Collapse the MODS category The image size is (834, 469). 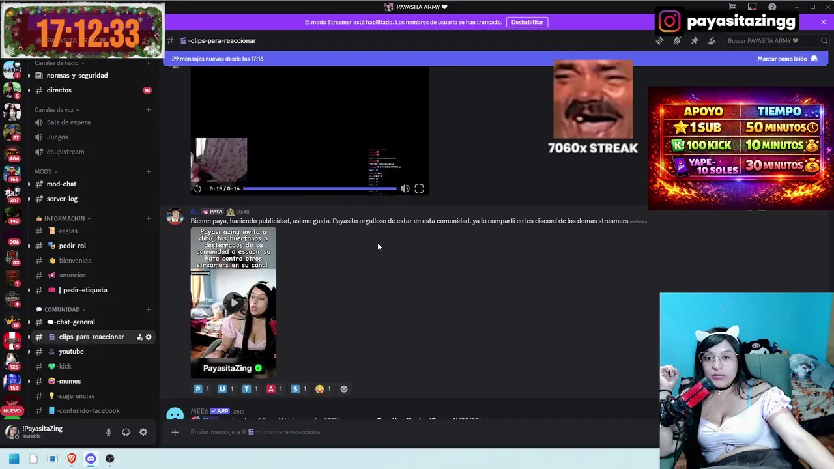pyautogui.click(x=46, y=171)
